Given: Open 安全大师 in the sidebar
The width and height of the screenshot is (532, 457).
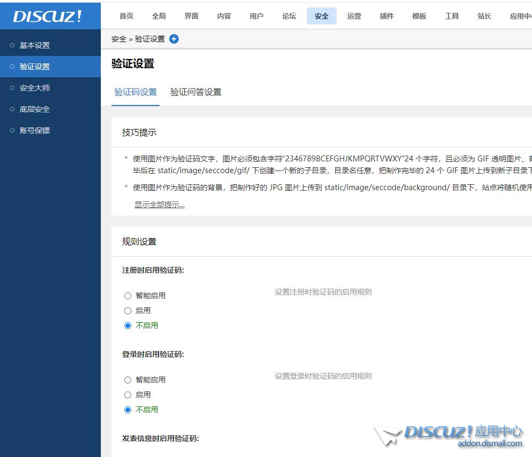Looking at the screenshot, I should point(34,88).
